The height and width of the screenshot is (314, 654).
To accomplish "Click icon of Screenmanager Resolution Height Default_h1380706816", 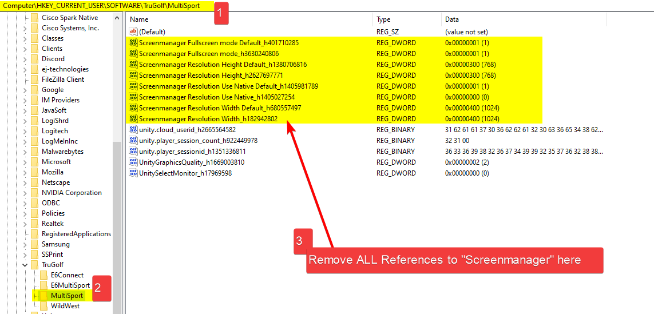I will tap(133, 64).
